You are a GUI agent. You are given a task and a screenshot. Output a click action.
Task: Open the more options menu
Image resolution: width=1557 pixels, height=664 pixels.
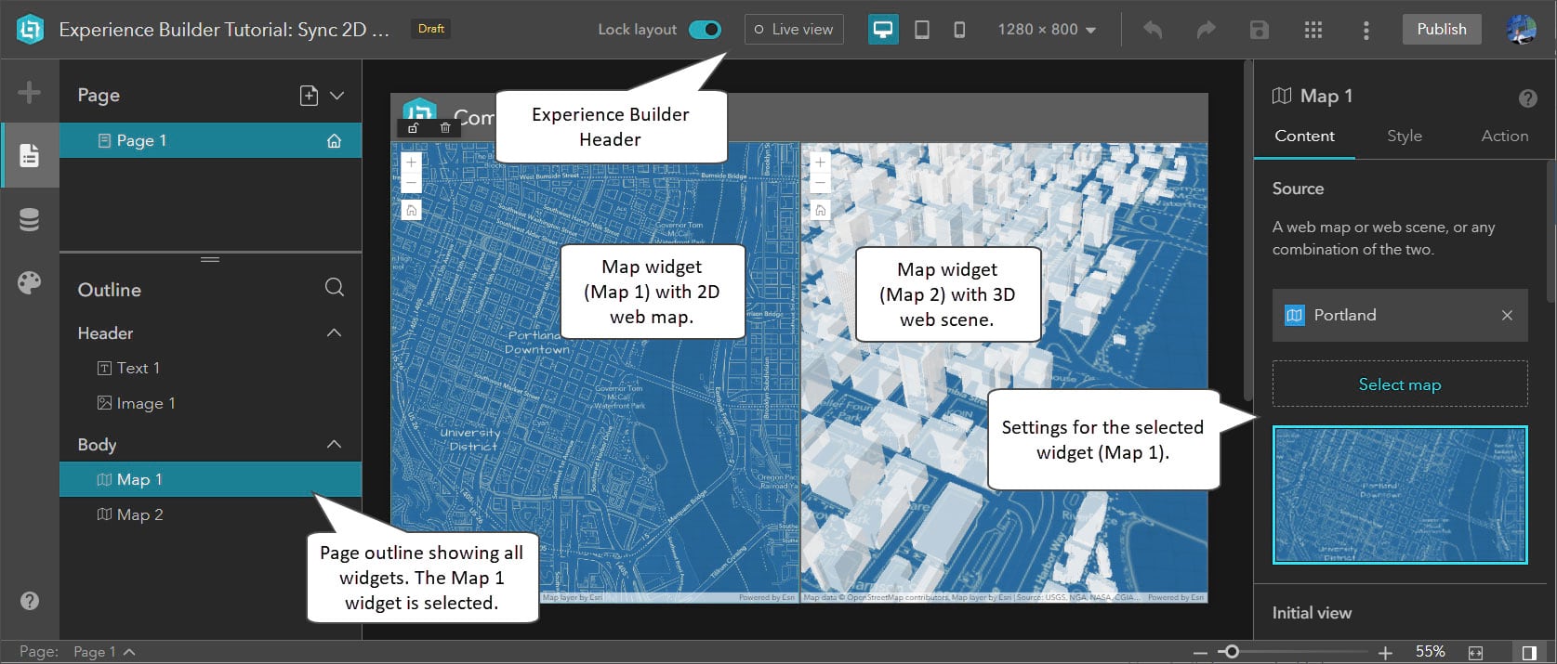[1366, 30]
